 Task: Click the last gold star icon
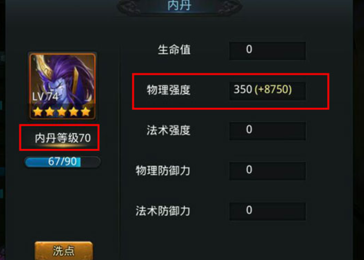[86, 112]
